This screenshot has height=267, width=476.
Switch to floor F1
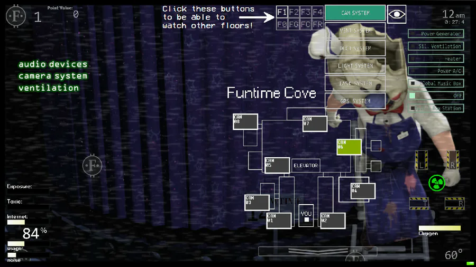coord(282,12)
